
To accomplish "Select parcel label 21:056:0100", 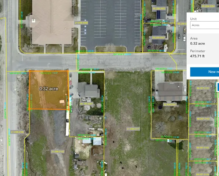I will pyautogui.click(x=17, y=132).
